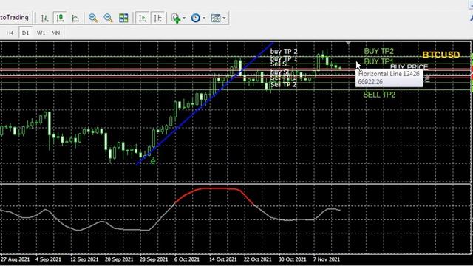Zoom in on the chart
The width and height of the screenshot is (473, 266).
click(93, 18)
